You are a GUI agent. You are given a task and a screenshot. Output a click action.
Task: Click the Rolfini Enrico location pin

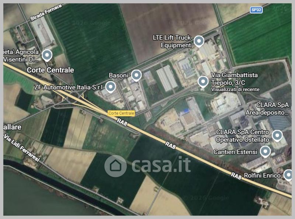(289, 175)
